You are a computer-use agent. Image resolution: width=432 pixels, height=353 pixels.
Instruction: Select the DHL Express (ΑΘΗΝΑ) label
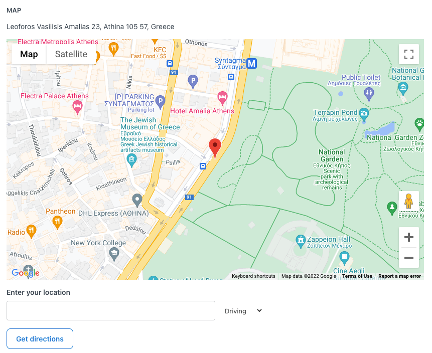pyautogui.click(x=113, y=214)
